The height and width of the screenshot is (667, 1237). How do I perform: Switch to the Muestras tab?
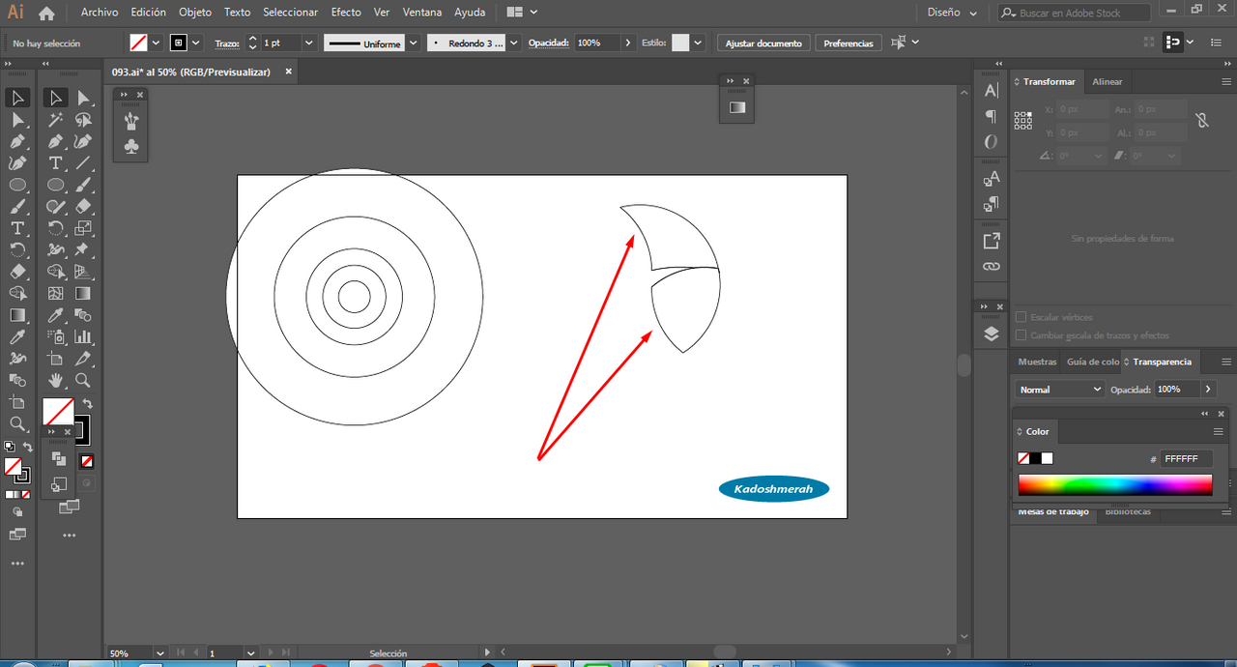tap(1038, 362)
